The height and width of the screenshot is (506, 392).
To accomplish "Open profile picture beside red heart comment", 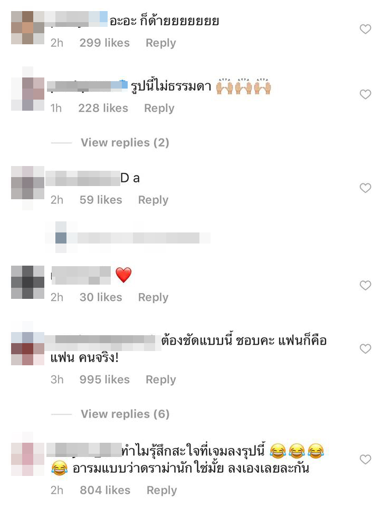I will (28, 283).
